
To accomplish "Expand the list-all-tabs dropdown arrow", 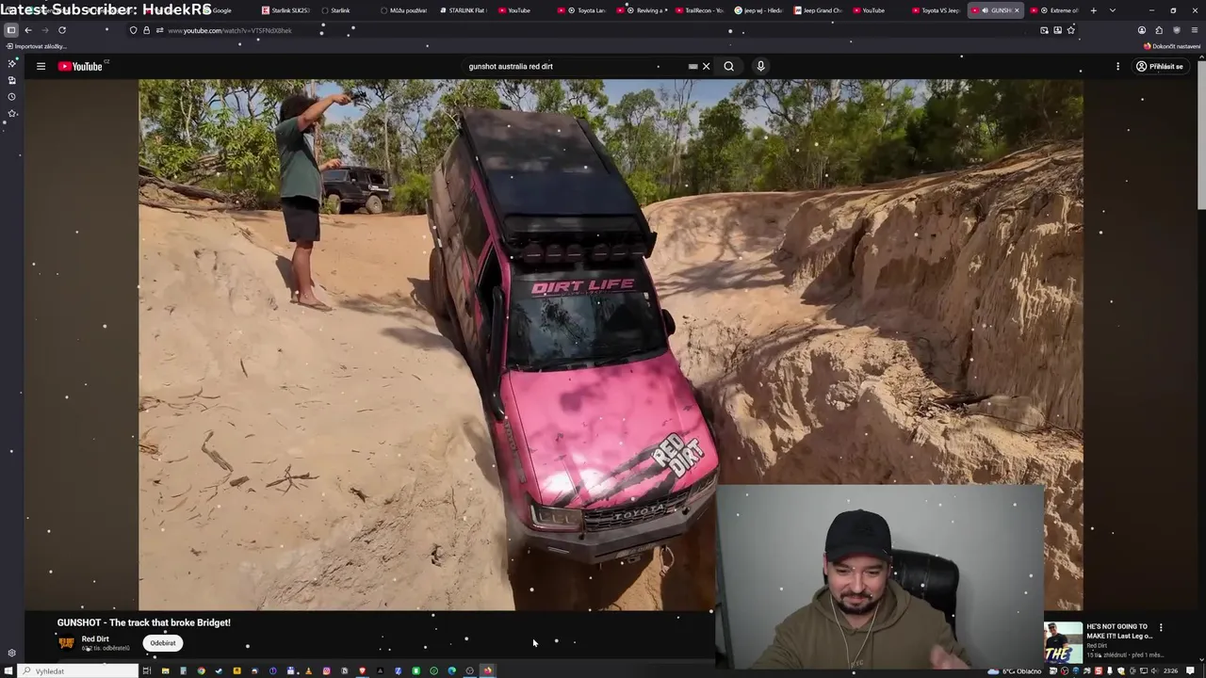I will pos(1113,10).
